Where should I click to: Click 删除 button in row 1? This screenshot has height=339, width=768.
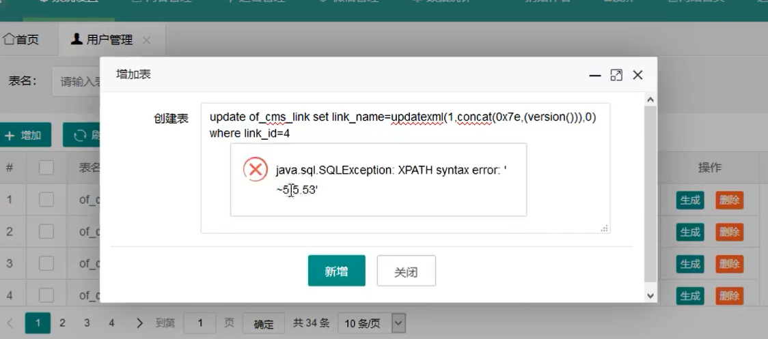coord(729,200)
